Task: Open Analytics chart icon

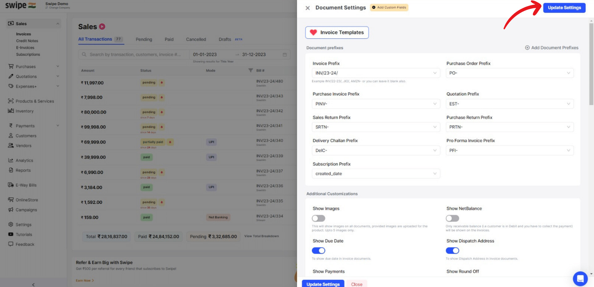Action: coord(11,160)
